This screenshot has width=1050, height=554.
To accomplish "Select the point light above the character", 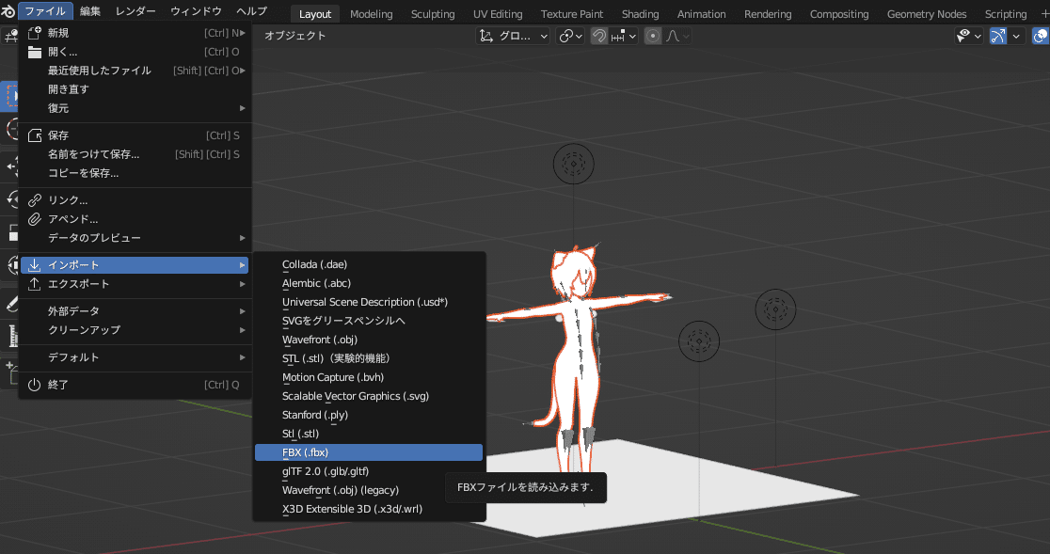I will click(x=573, y=164).
